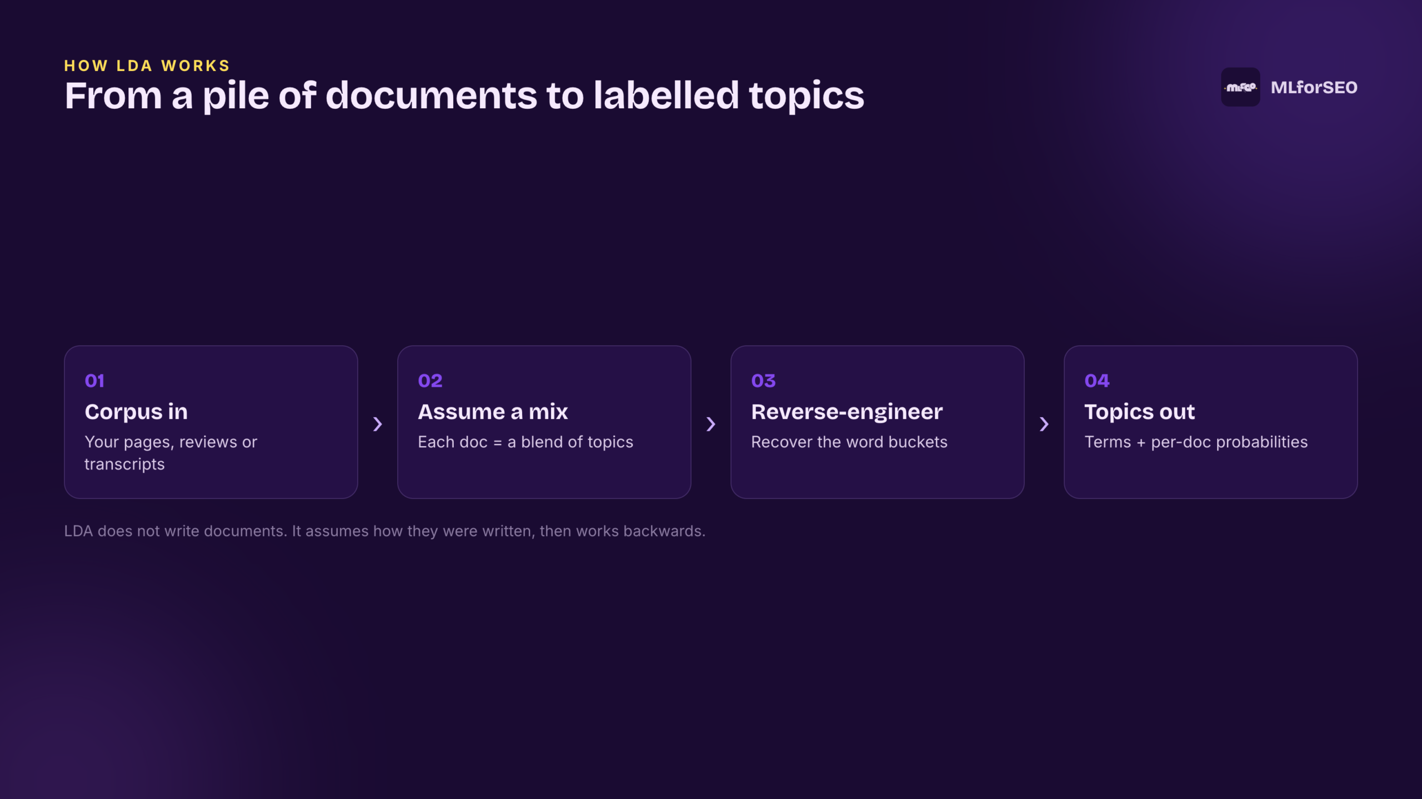This screenshot has width=1422, height=799.
Task: Click the 'Topics out' heading
Action: 1139,412
